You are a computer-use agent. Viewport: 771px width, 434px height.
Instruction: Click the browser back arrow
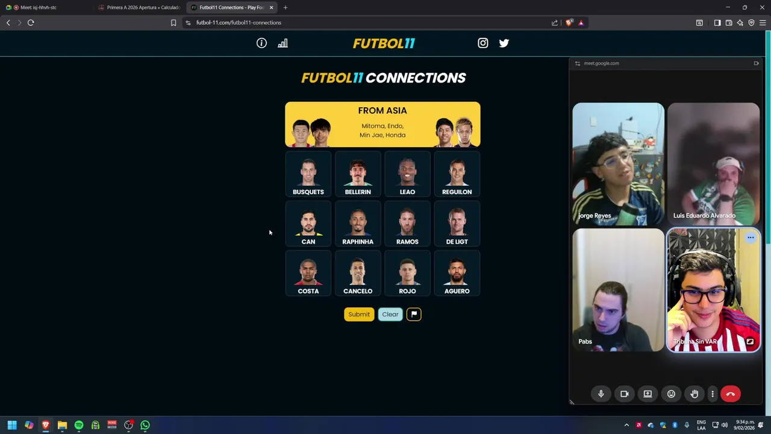coord(8,22)
